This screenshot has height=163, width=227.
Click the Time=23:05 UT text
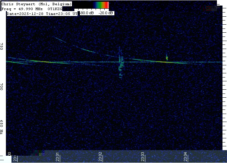point(62,14)
